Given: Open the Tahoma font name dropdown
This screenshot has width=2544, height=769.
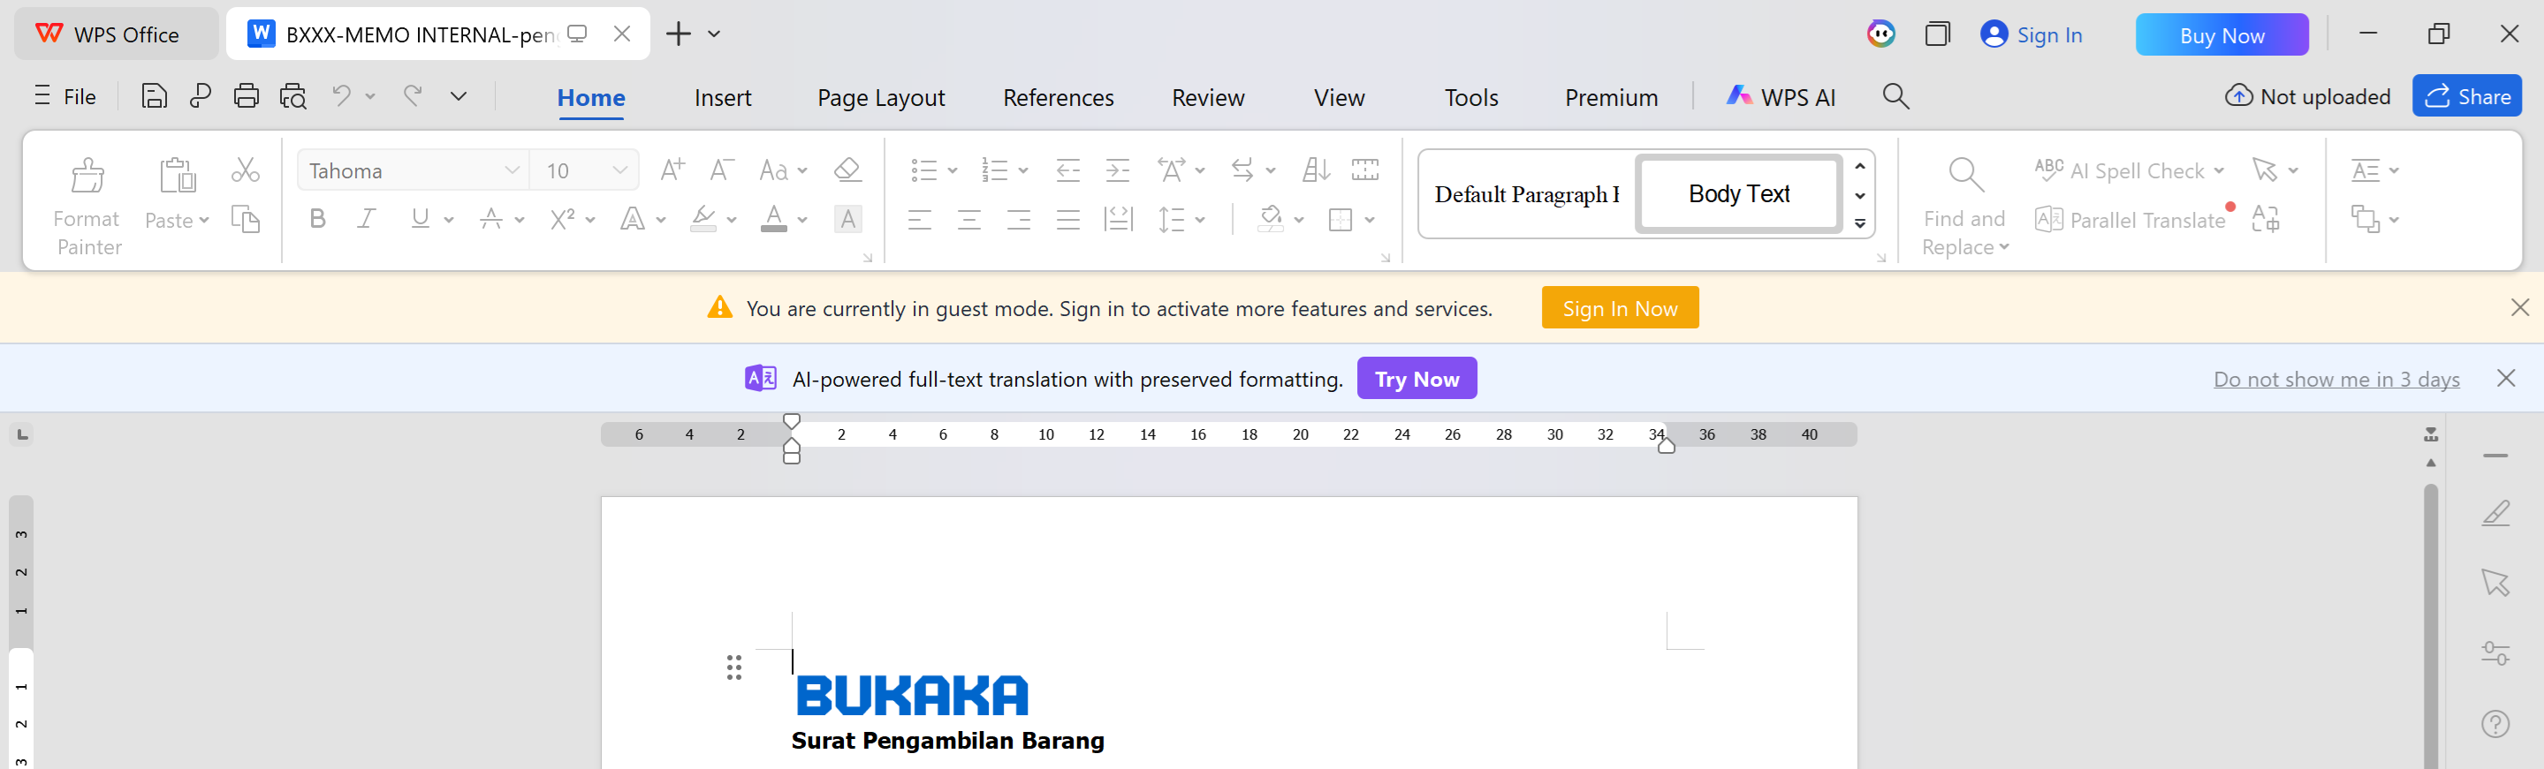Looking at the screenshot, I should point(512,170).
